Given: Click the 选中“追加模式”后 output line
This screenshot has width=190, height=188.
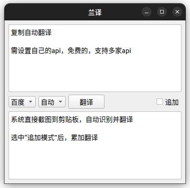Looking at the screenshot, I should coord(54,138).
